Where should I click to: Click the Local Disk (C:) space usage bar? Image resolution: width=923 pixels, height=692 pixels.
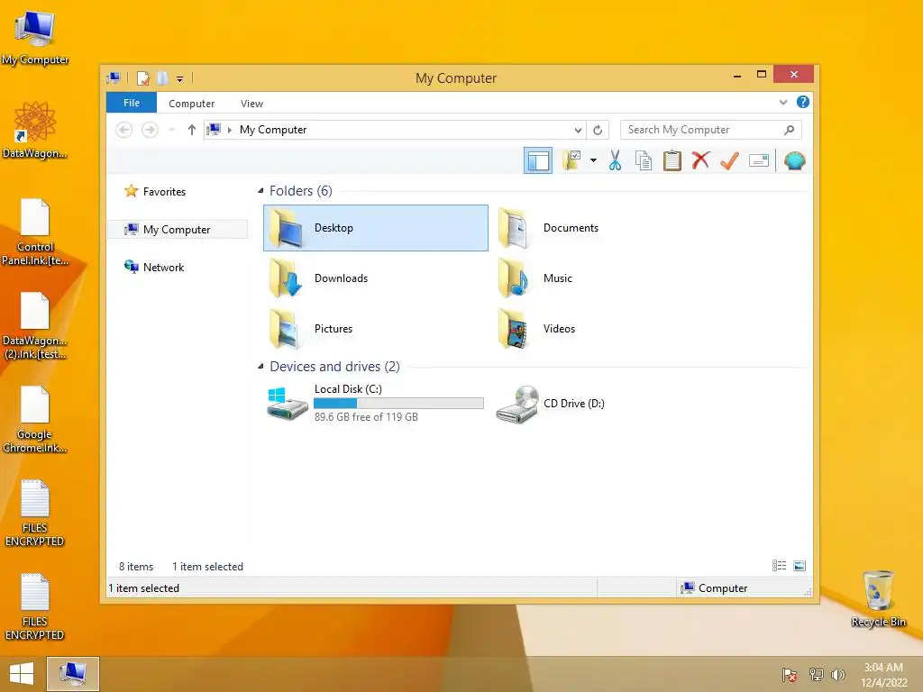point(398,403)
